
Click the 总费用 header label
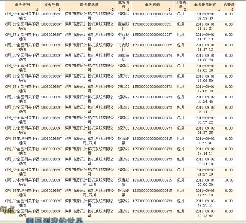pos(229,5)
